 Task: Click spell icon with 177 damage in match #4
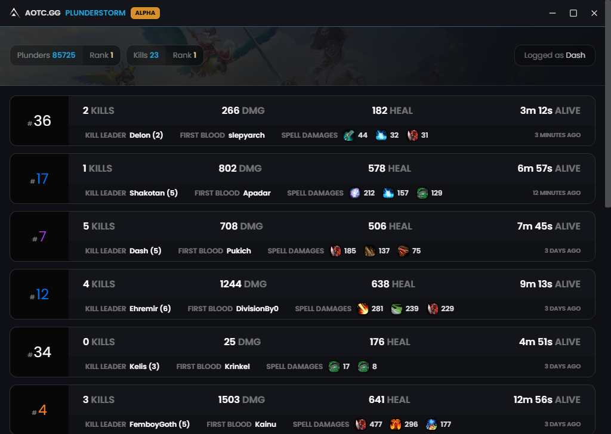tap(431, 424)
